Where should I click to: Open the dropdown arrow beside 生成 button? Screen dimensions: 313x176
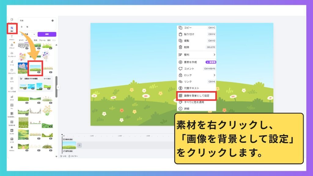point(34,34)
